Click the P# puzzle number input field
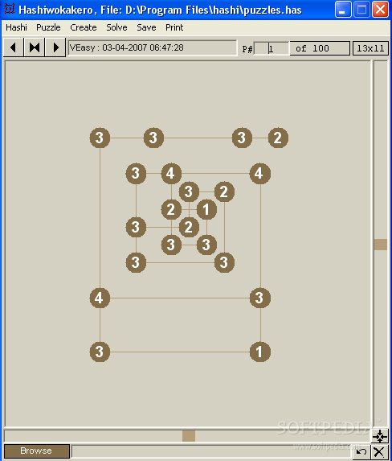Image resolution: width=392 pixels, height=461 pixels. pos(271,48)
